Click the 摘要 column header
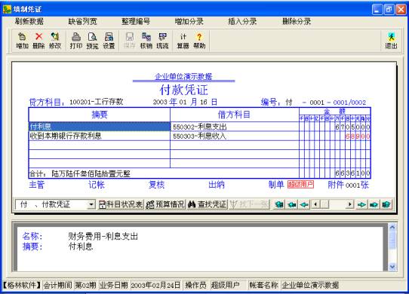409x294 pixels. click(100, 115)
